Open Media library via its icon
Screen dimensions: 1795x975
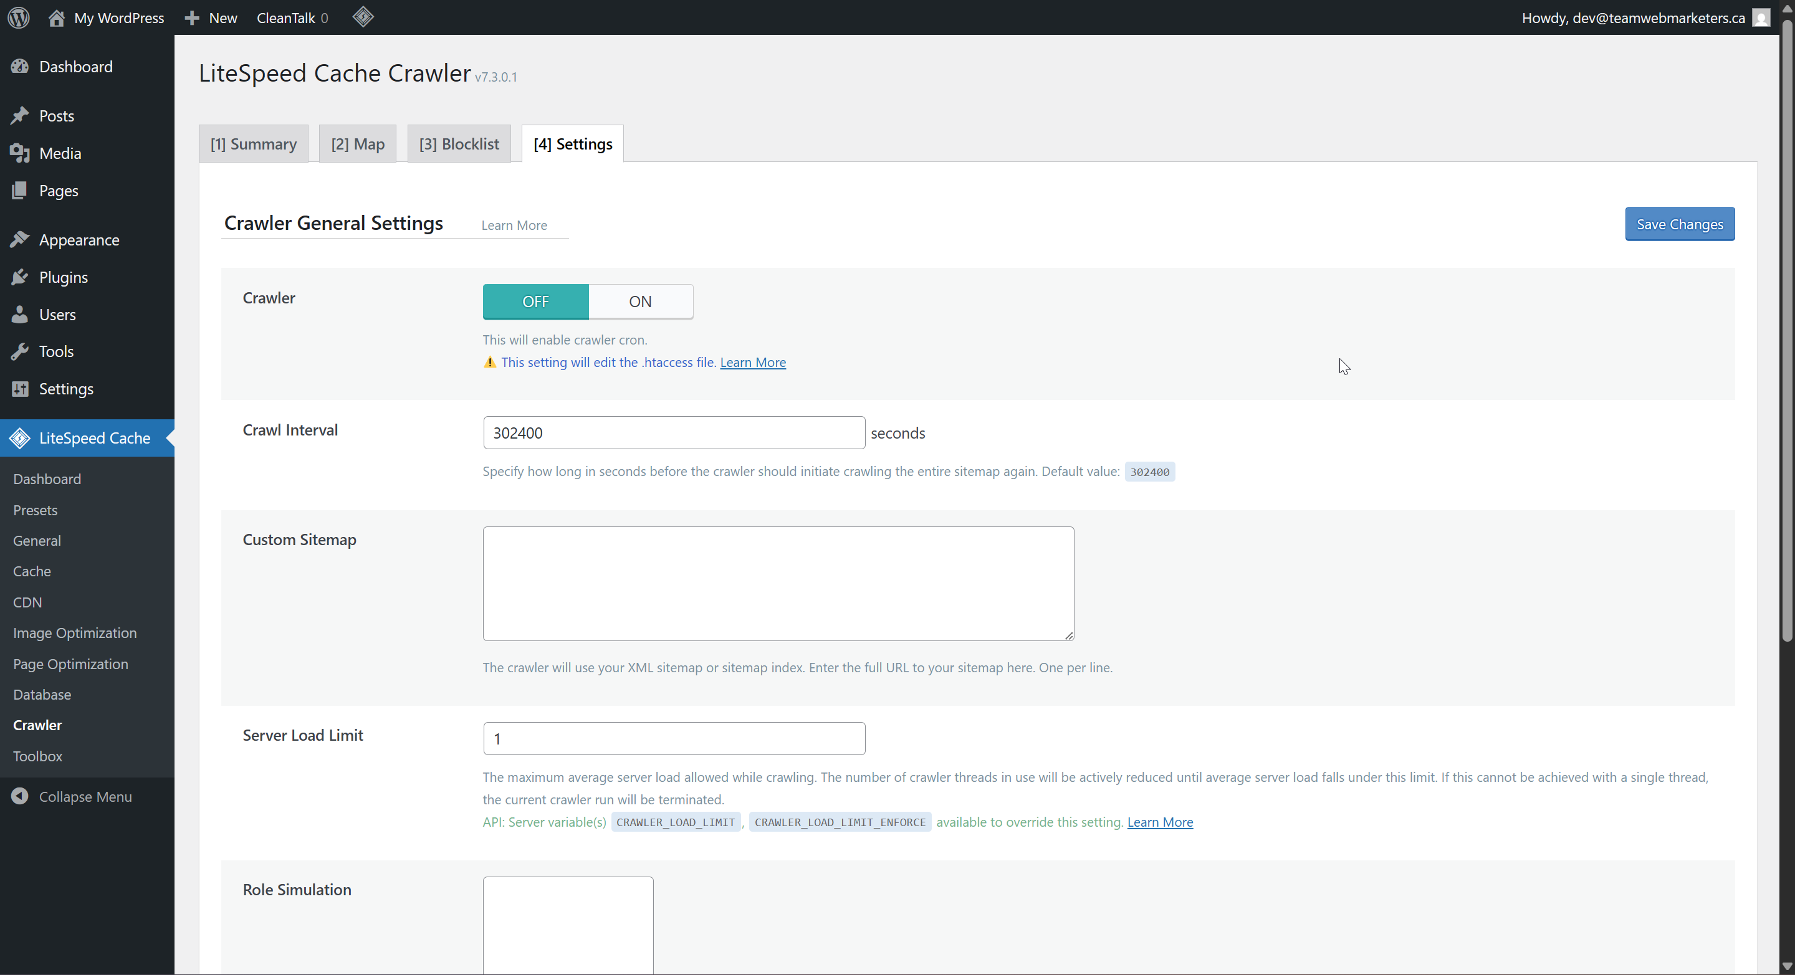point(19,153)
